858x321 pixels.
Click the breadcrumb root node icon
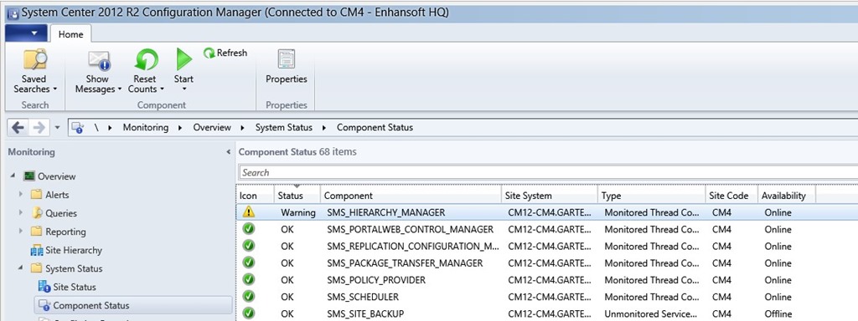tap(77, 128)
